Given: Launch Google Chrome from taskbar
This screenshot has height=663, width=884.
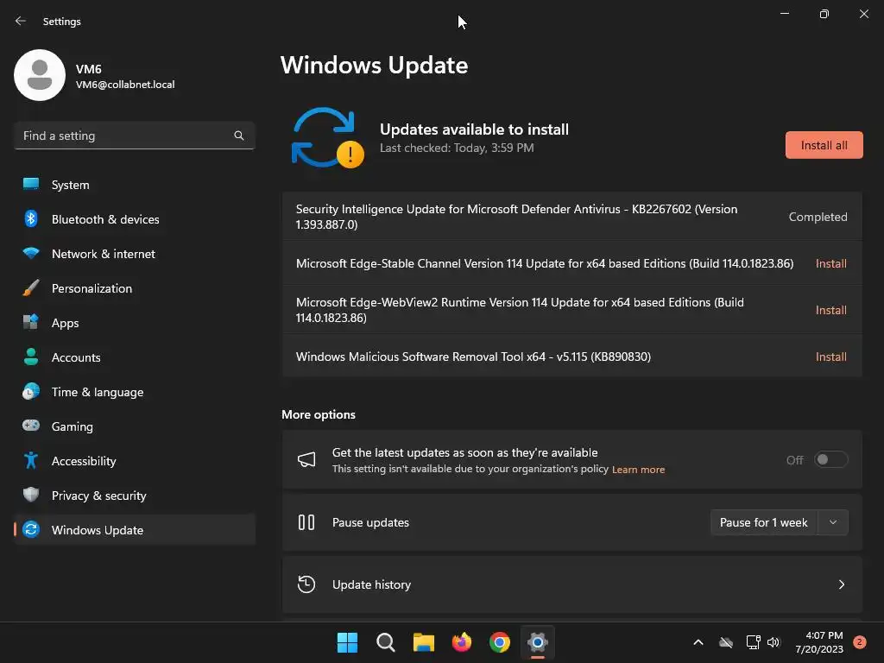Looking at the screenshot, I should [x=500, y=642].
